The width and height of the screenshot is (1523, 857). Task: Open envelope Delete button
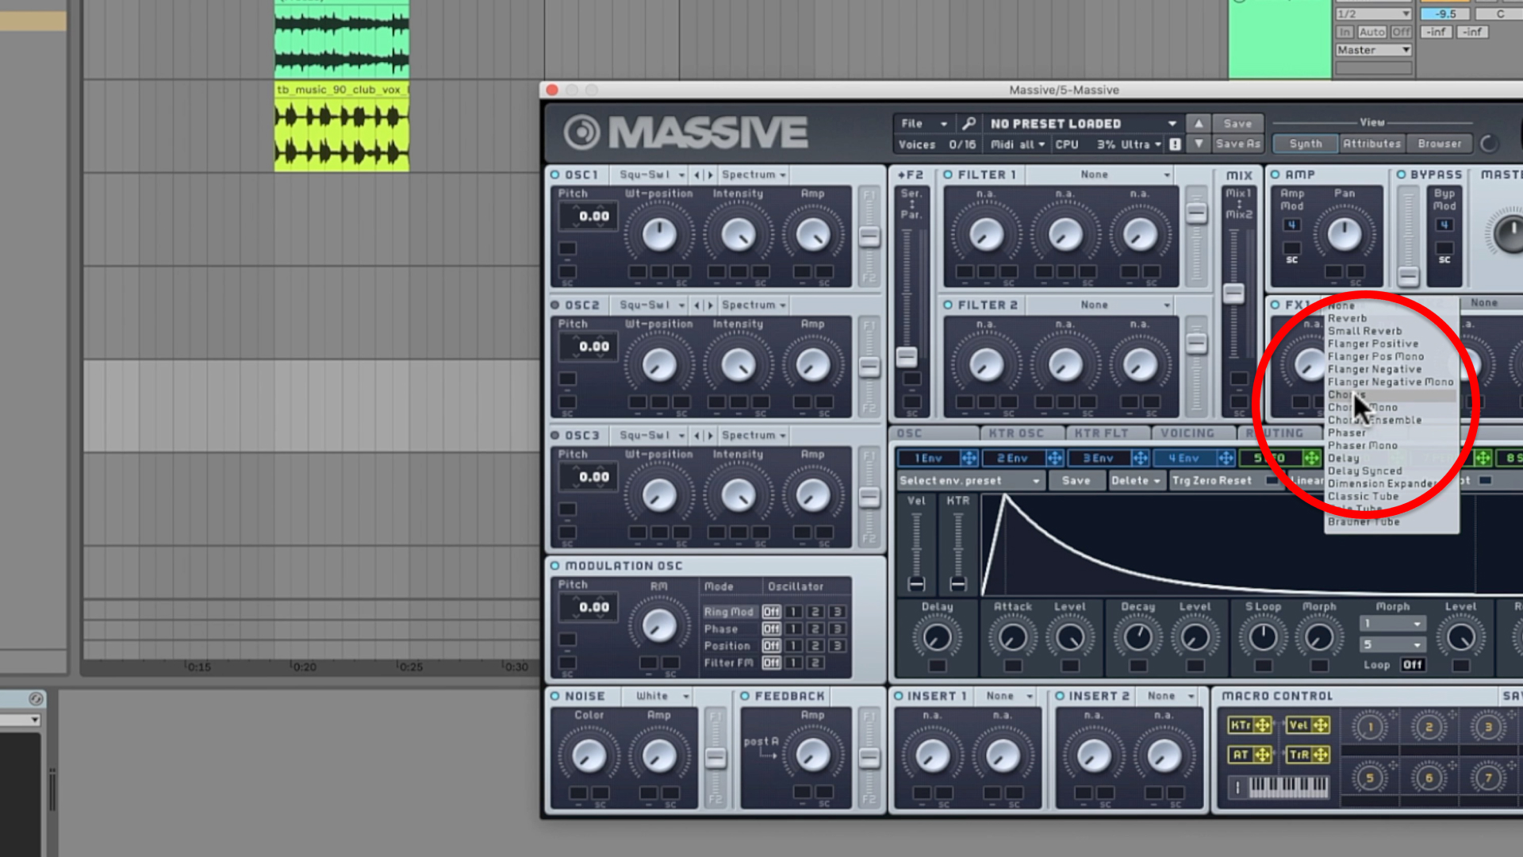click(x=1135, y=481)
